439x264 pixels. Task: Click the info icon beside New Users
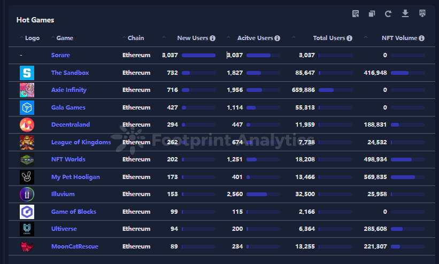212,38
